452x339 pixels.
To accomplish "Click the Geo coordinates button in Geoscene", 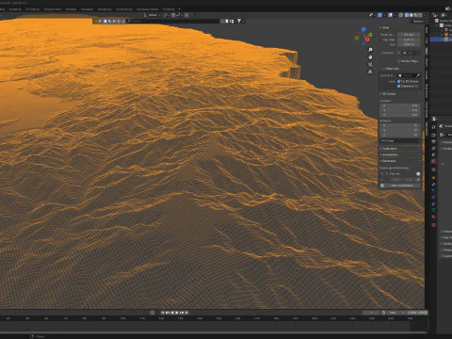I will click(x=400, y=186).
